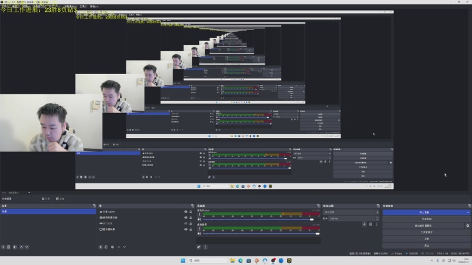
Task: Undock the Audio Mixer panel with its popout icon
Action: coord(319,206)
